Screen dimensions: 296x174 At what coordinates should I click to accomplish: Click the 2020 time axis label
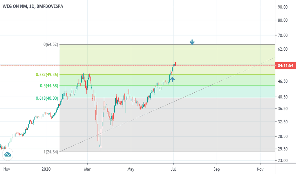[x=46, y=169]
